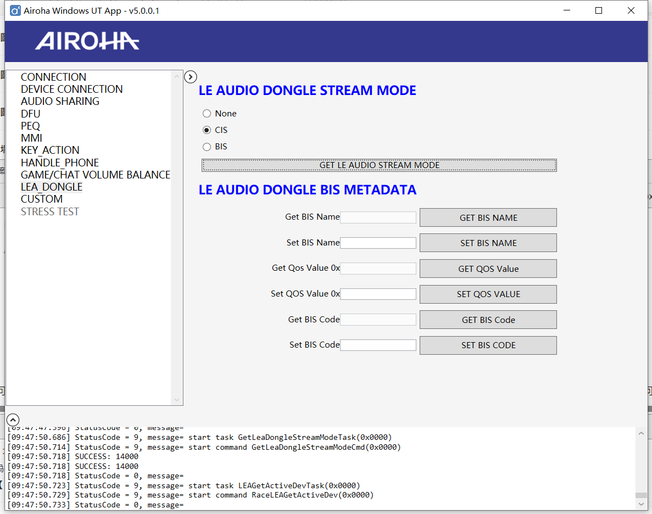Screen dimensions: 652x514
Task: Click the Get BIS Code output field
Action: click(378, 320)
